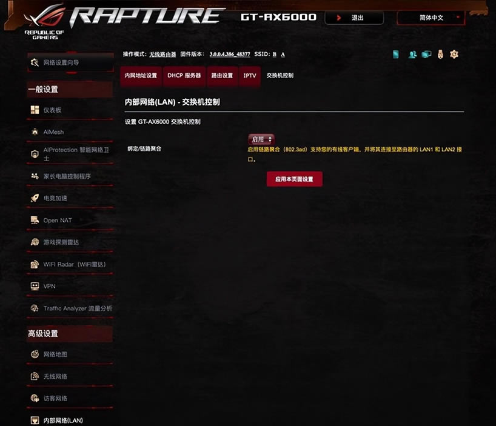The height and width of the screenshot is (426, 496).
Task: Select the 交换机控制 tab
Action: tap(280, 76)
